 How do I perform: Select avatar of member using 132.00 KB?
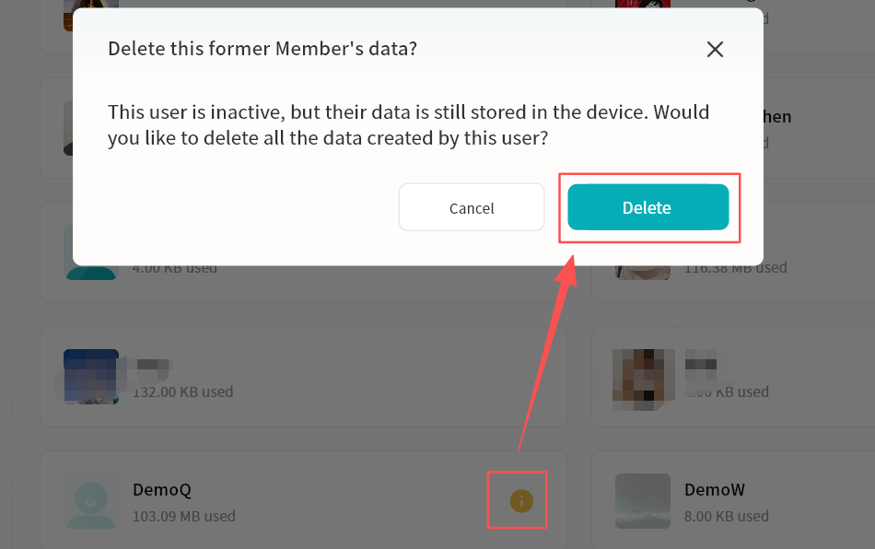point(91,376)
